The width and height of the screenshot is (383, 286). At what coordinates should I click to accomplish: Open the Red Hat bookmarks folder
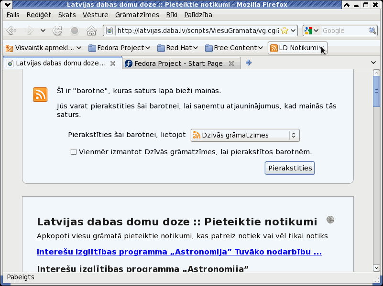pos(177,48)
